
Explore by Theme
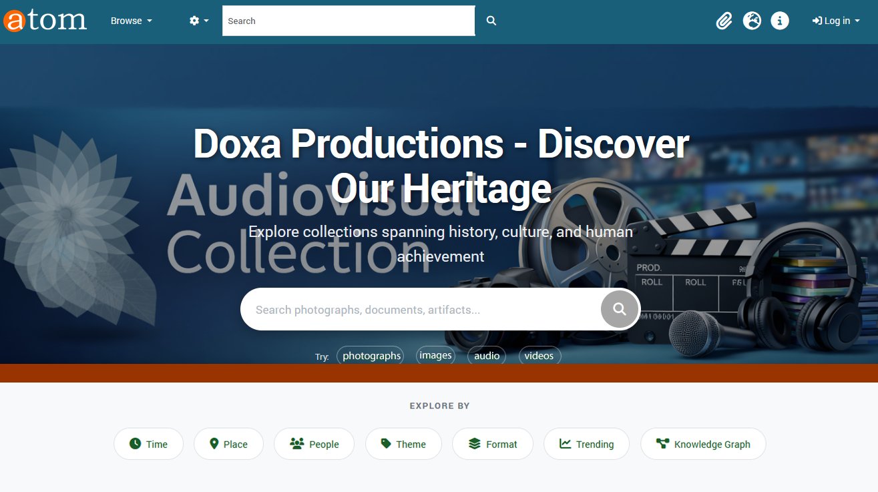(x=403, y=444)
